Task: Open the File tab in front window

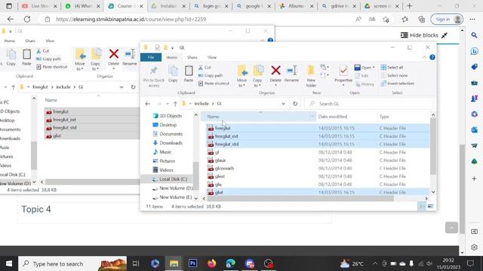Action: pos(151,57)
